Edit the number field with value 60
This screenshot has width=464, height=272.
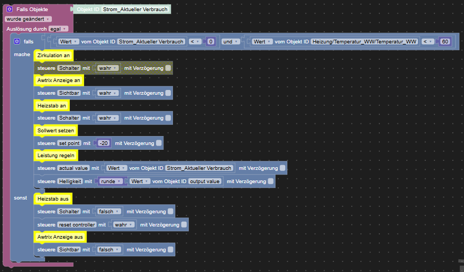point(445,41)
